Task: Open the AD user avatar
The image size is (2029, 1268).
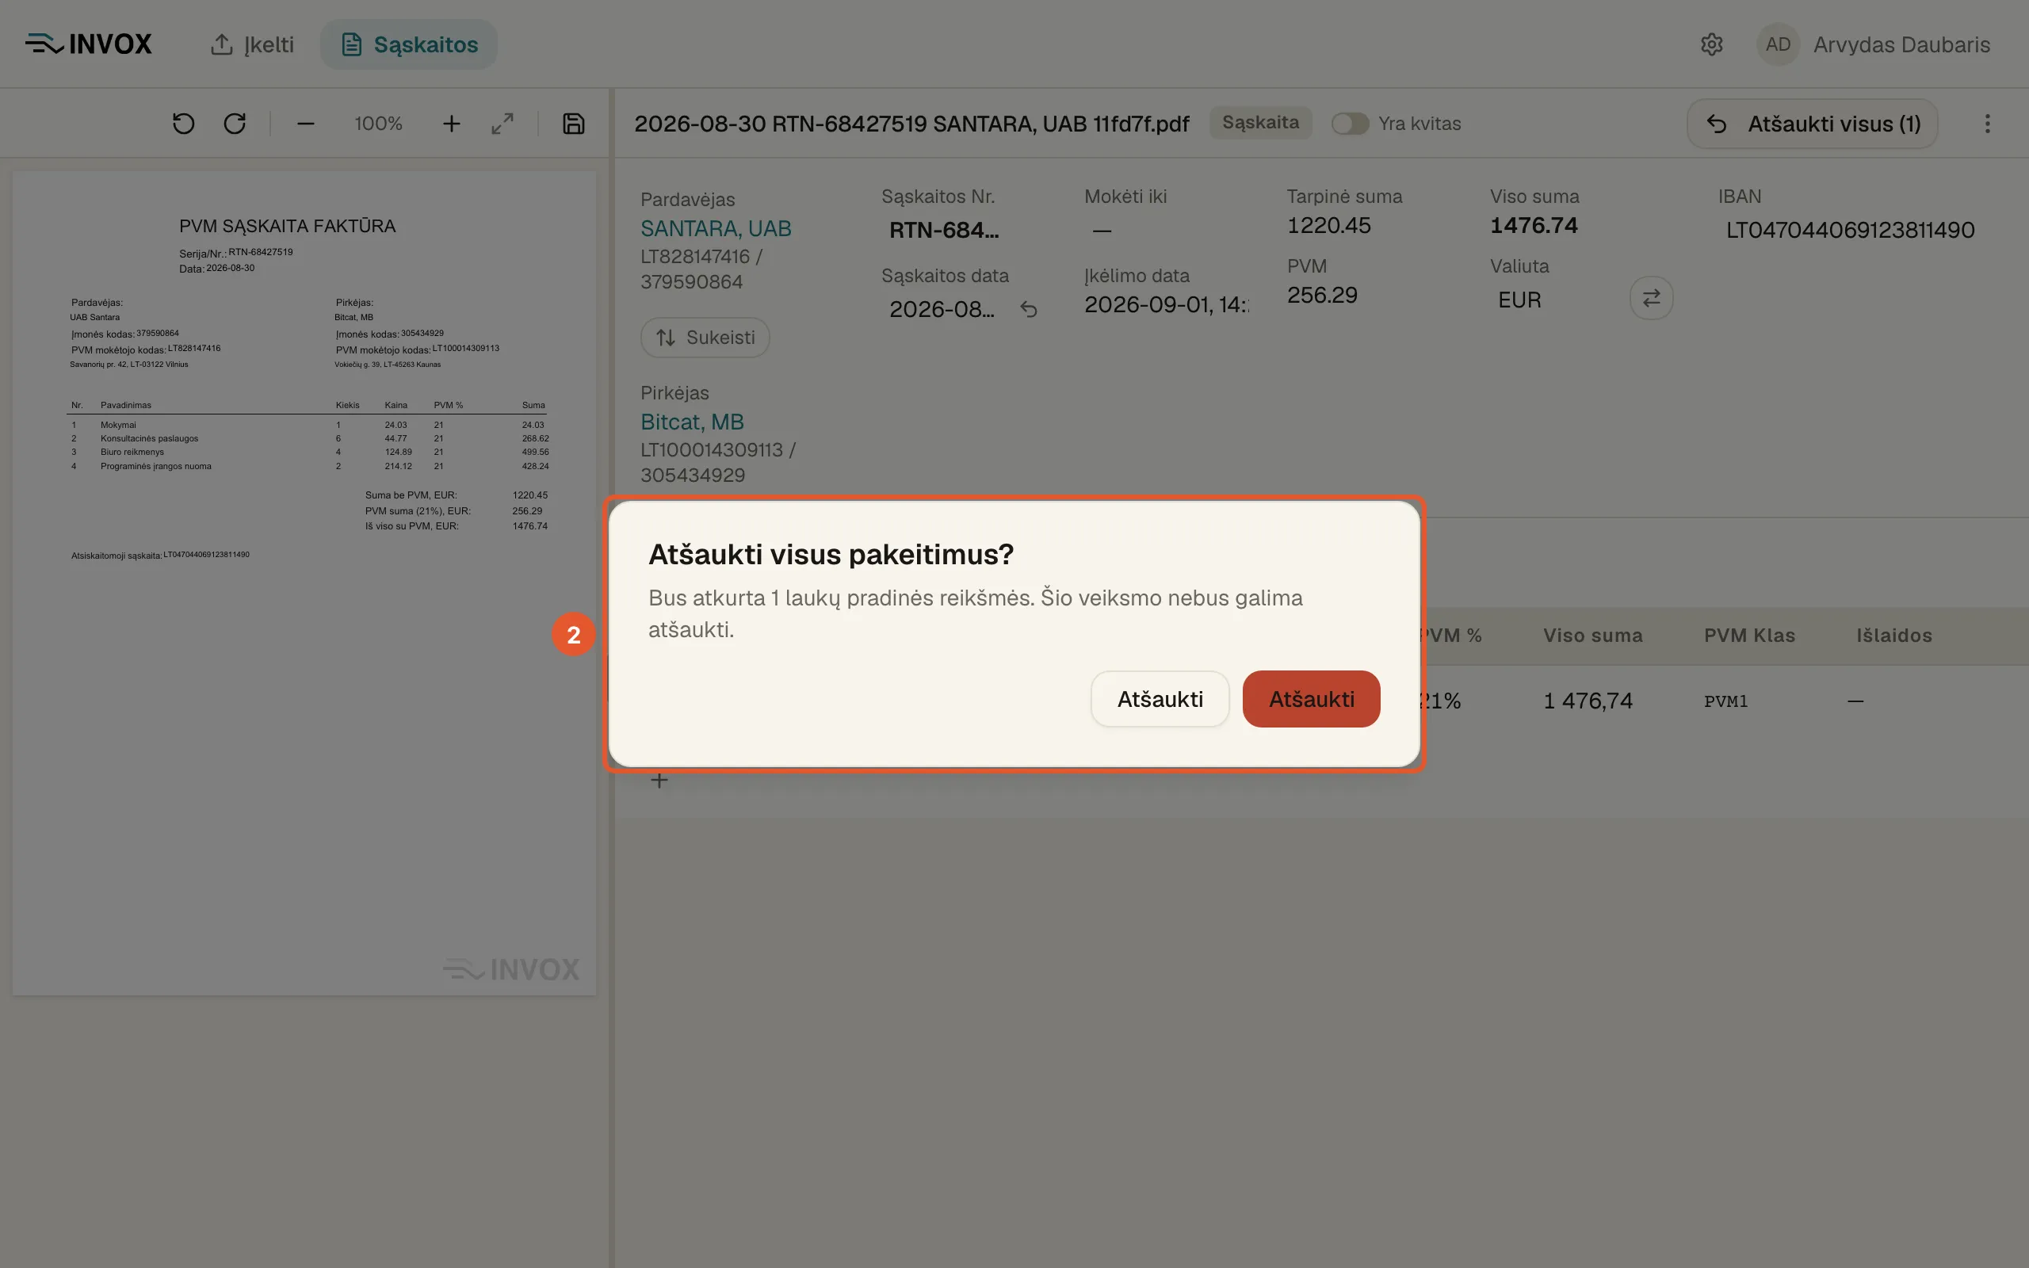Action: (1778, 44)
